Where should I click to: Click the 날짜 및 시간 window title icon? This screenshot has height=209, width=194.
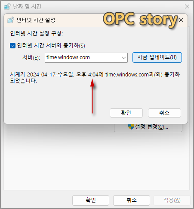pos(7,6)
